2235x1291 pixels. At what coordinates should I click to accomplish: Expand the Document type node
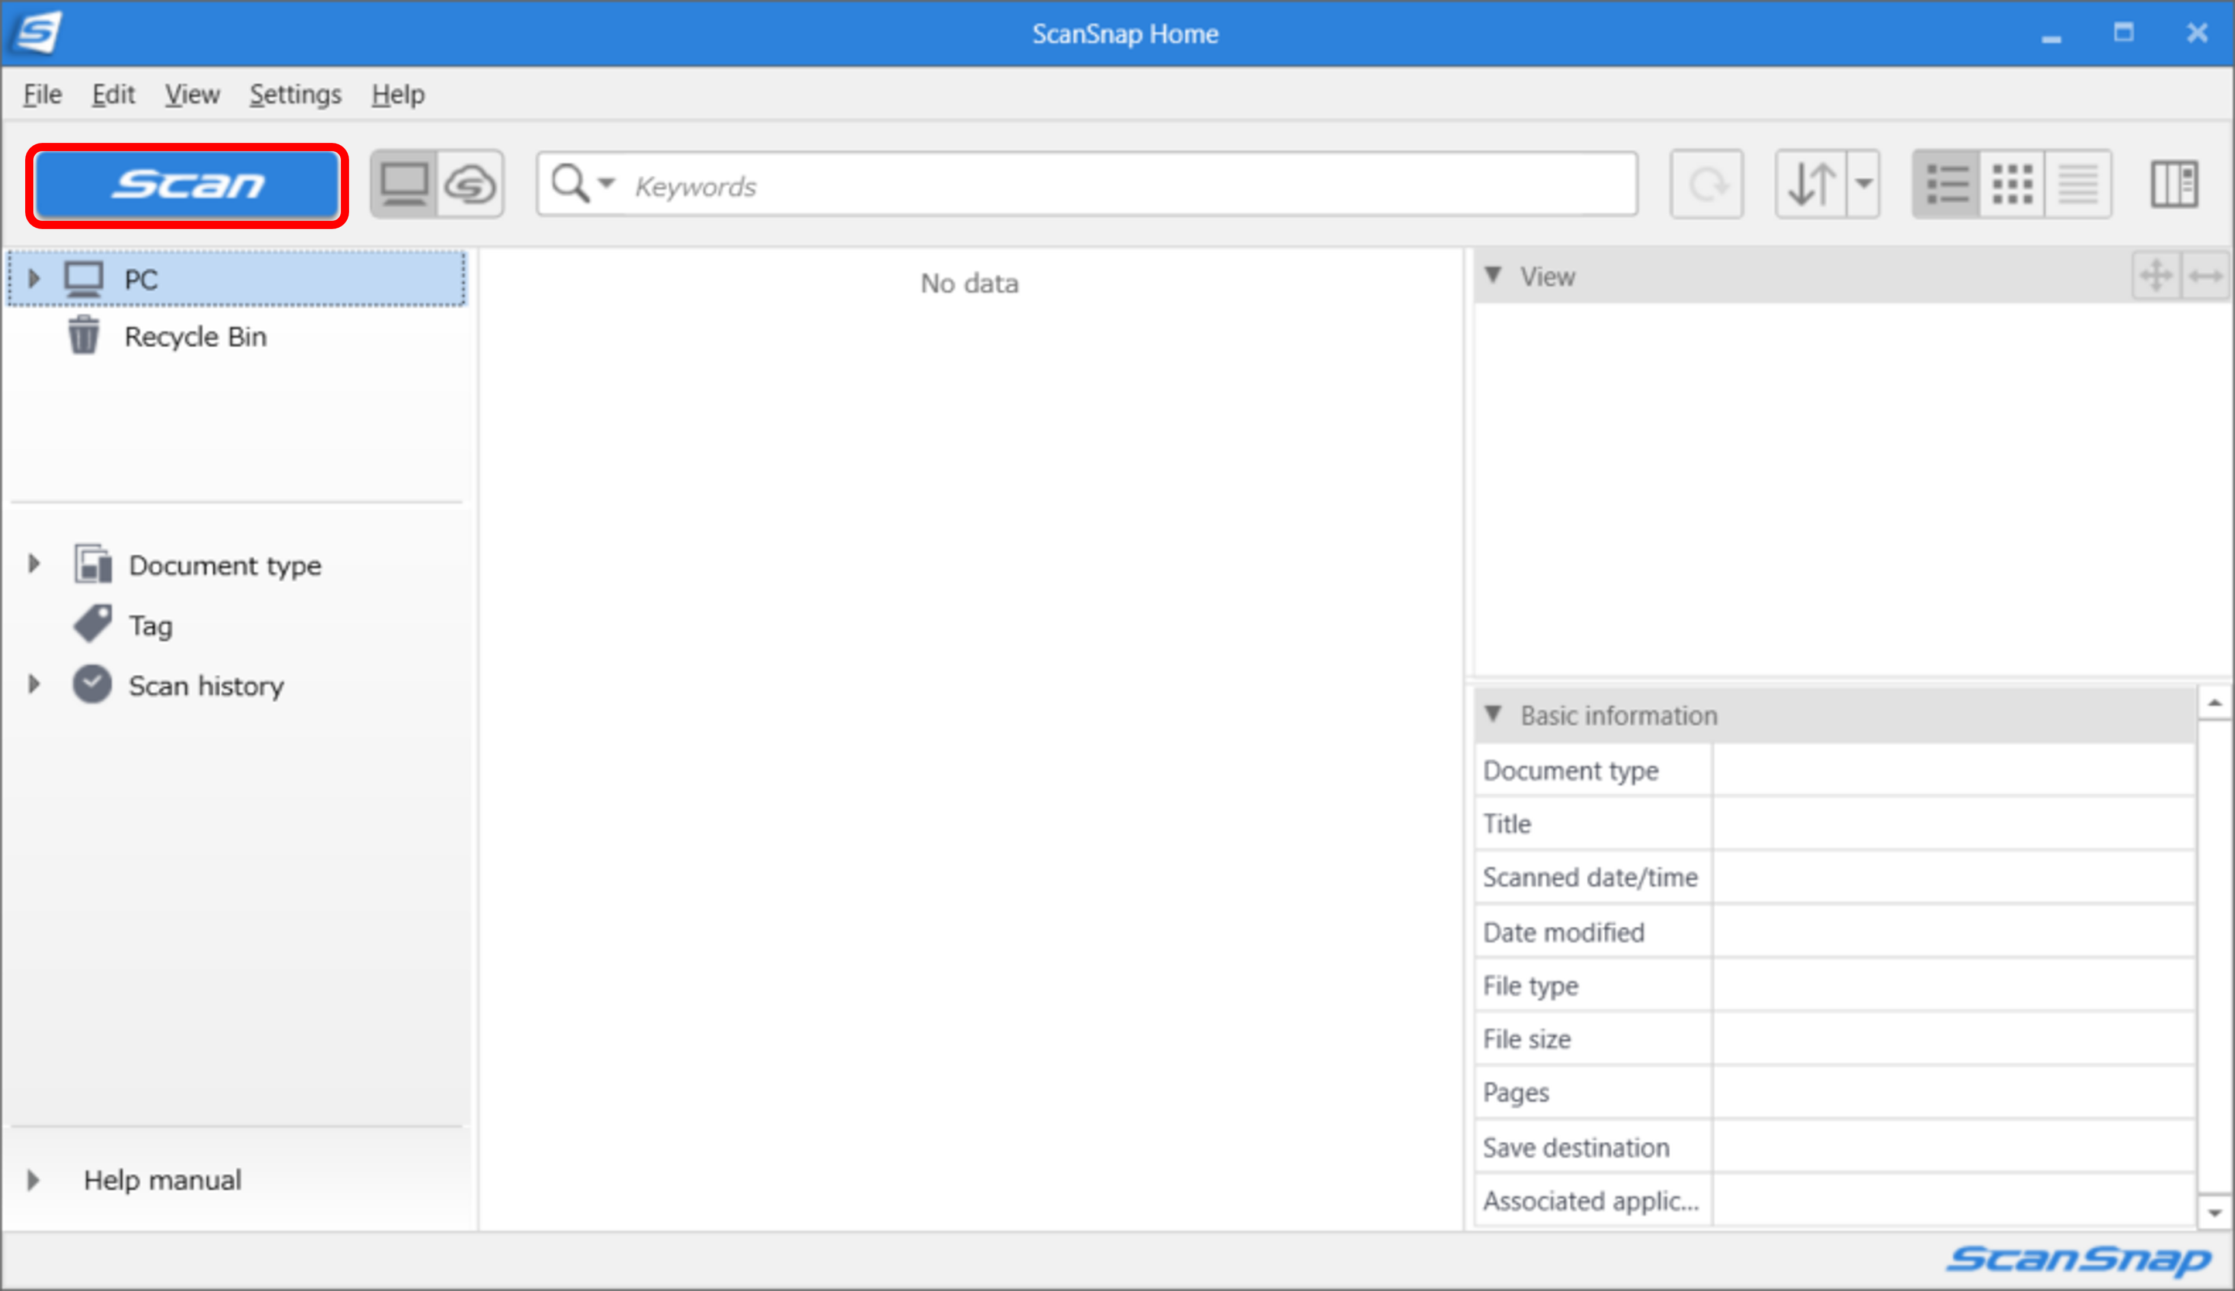pyautogui.click(x=34, y=564)
